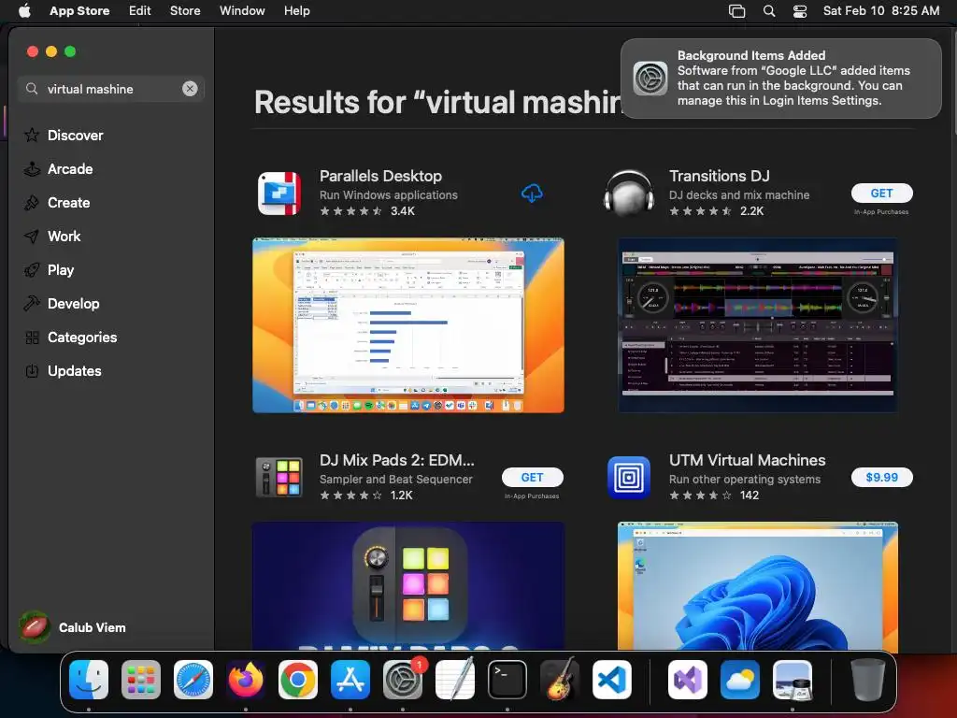
Task: Open TextEdit from the Dock
Action: click(455, 680)
